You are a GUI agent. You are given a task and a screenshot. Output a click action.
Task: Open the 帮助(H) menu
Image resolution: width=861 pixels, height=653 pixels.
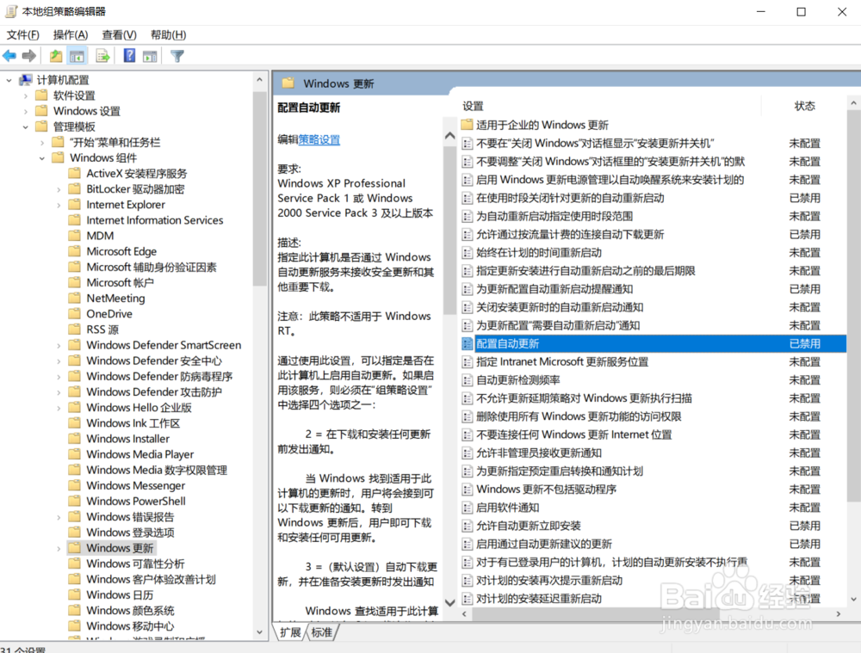click(168, 35)
